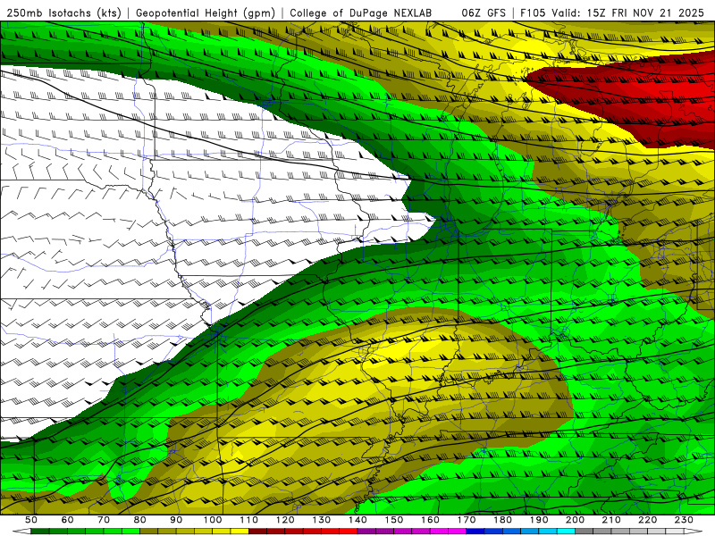Click the left arrow end of color bar
Image resolution: width=715 pixels, height=536 pixels.
(x=21, y=532)
